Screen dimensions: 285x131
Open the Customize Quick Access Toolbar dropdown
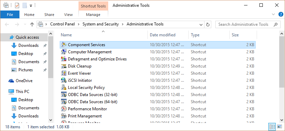pyautogui.click(x=31, y=6)
